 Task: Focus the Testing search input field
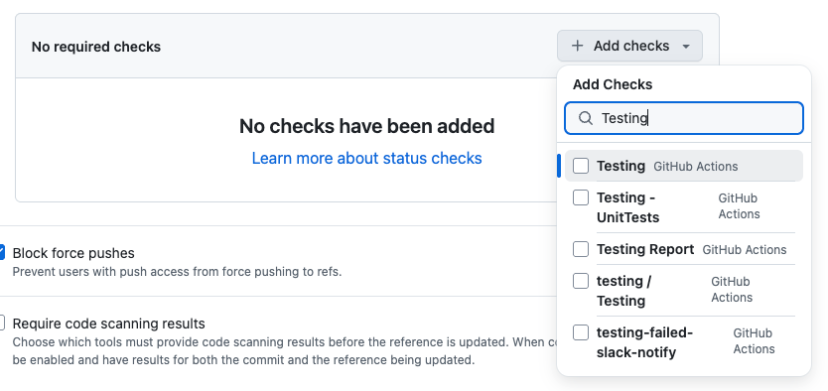[684, 118]
